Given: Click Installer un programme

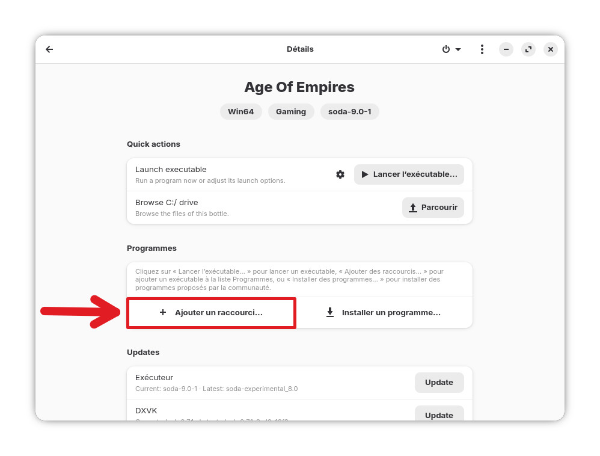Looking at the screenshot, I should (384, 313).
